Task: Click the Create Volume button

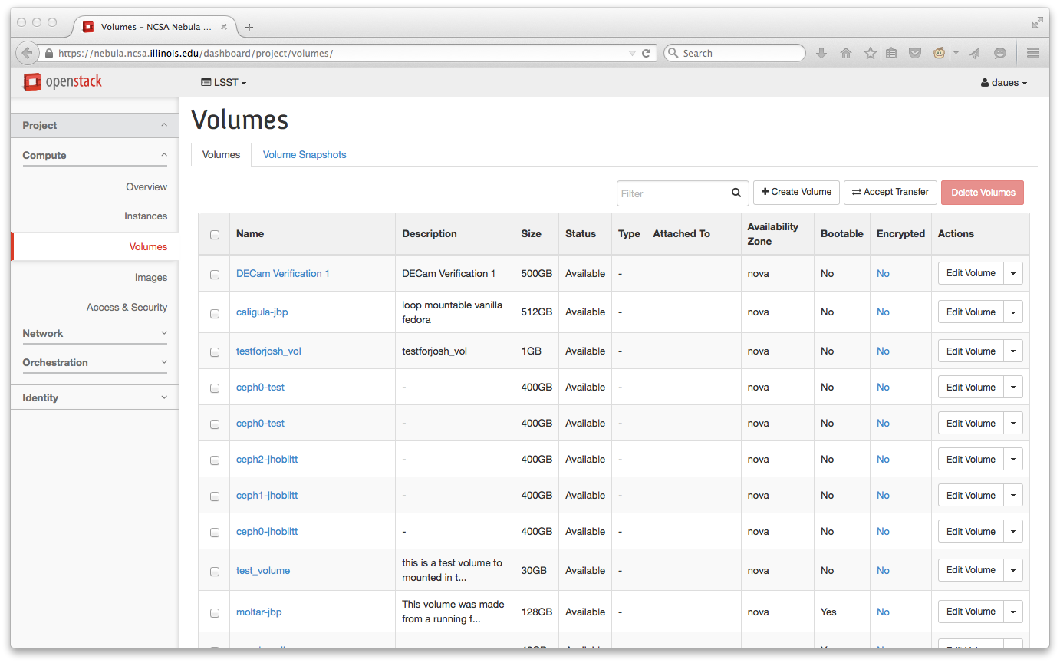Action: point(796,192)
